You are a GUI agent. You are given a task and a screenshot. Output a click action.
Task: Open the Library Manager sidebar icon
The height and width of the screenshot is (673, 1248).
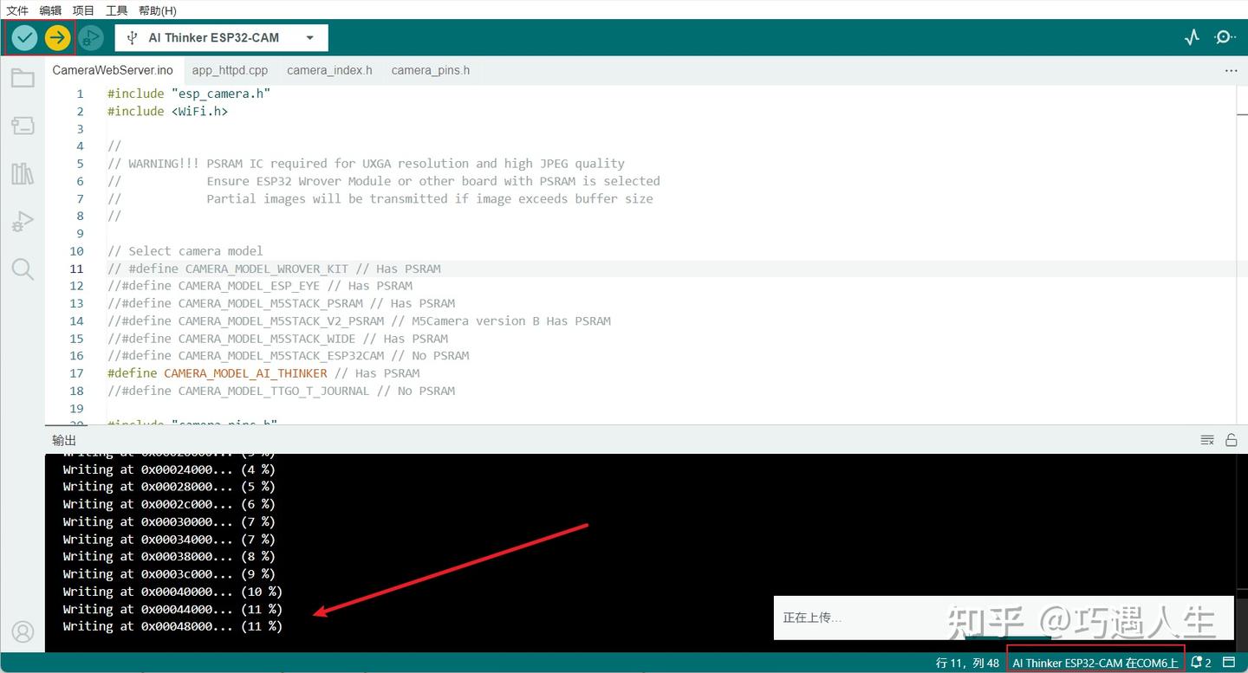coord(23,172)
